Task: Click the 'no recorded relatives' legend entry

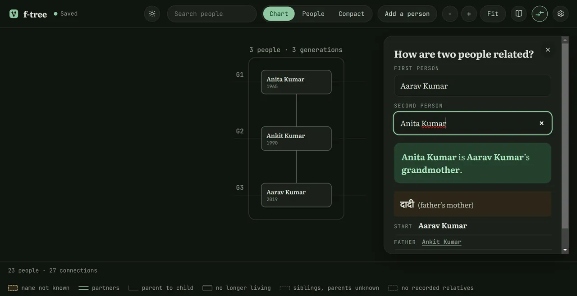Action: pyautogui.click(x=431, y=288)
